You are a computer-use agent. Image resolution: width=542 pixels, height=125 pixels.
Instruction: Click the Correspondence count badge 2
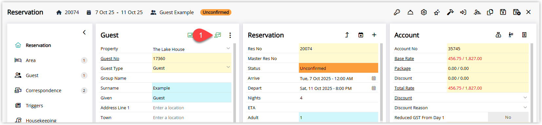point(84,91)
